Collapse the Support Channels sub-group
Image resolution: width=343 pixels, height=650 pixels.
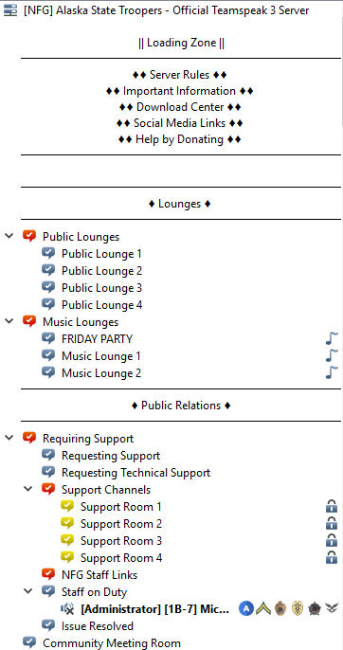coord(27,489)
